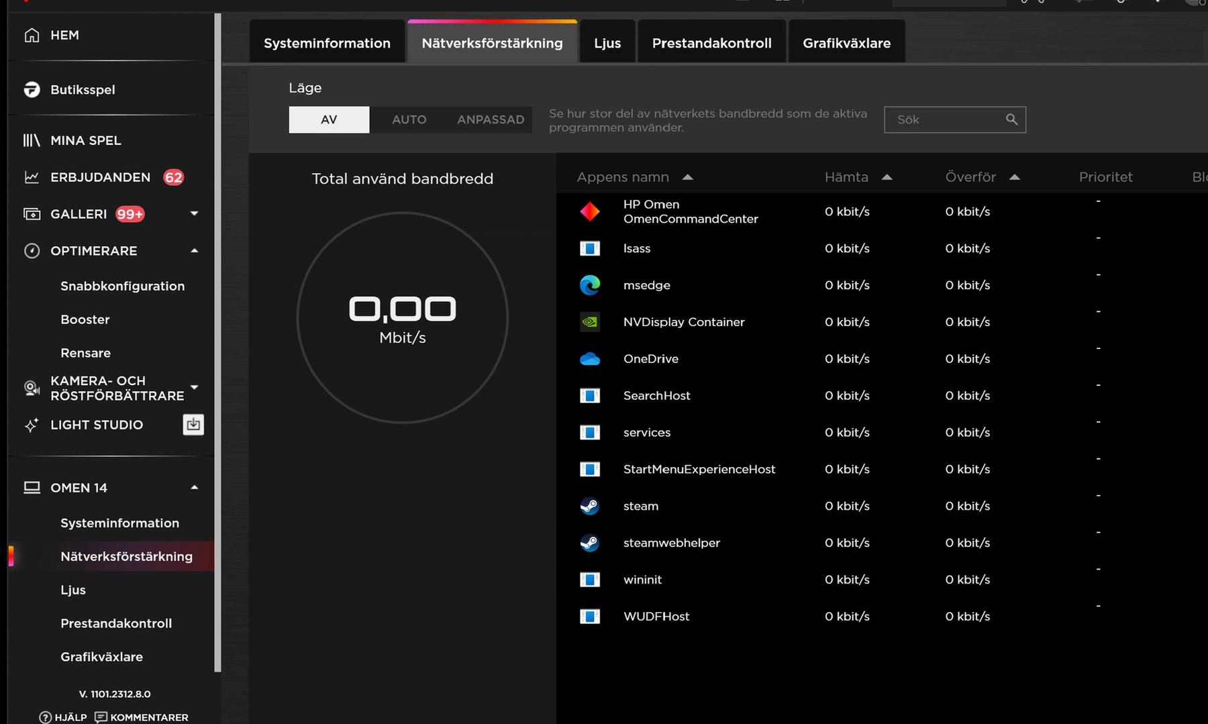This screenshot has width=1208, height=724.
Task: Select the HP Omen OmenCommandCenter row name
Action: [x=691, y=211]
